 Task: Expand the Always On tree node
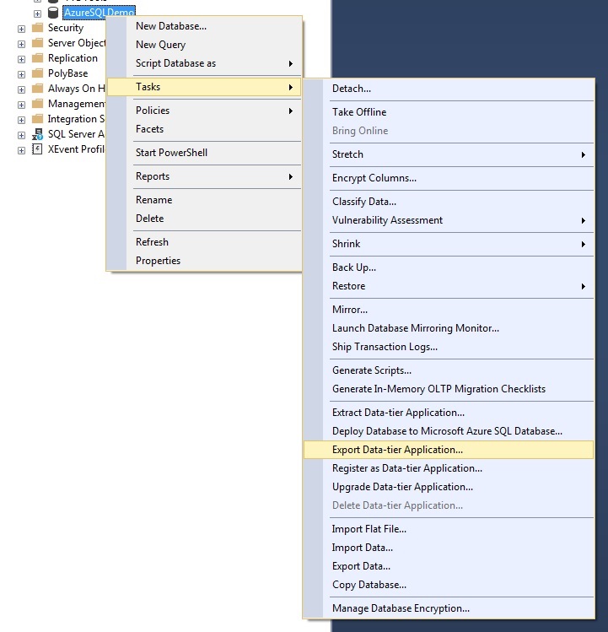(21, 89)
